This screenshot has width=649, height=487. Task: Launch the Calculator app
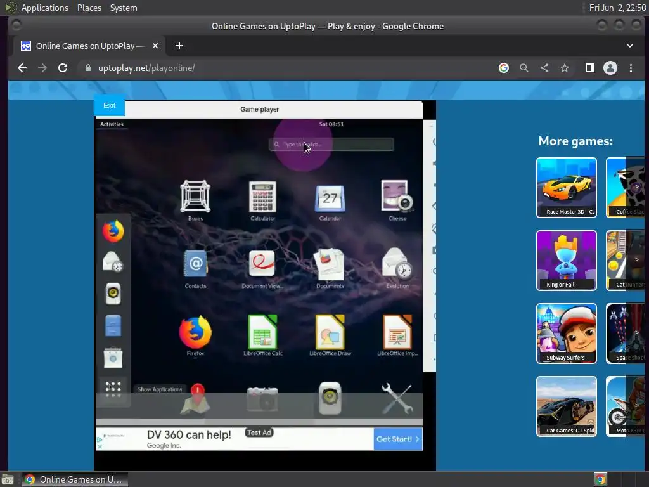[x=262, y=197]
